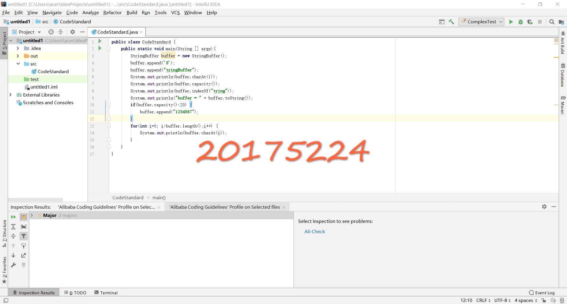The image size is (567, 304).
Task: Switch to the CodeStandard.java editor tab
Action: 117,32
